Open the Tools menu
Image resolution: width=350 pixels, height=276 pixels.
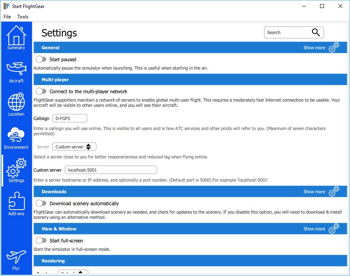pyautogui.click(x=23, y=17)
